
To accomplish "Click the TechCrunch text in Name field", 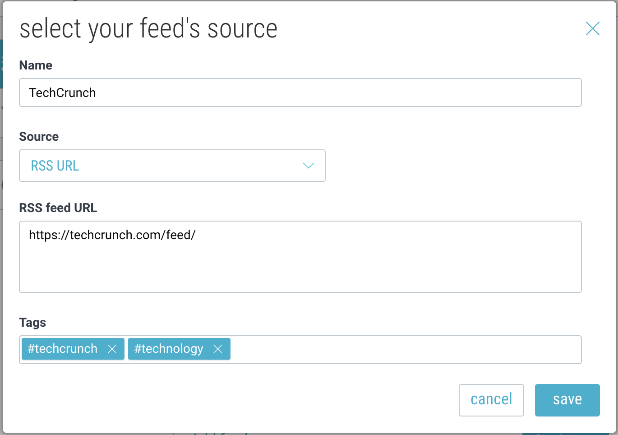I will click(63, 93).
